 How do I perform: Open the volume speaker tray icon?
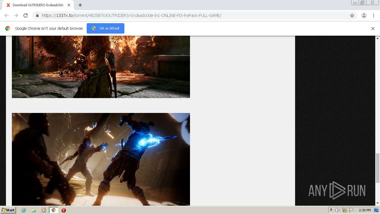(x=338, y=210)
